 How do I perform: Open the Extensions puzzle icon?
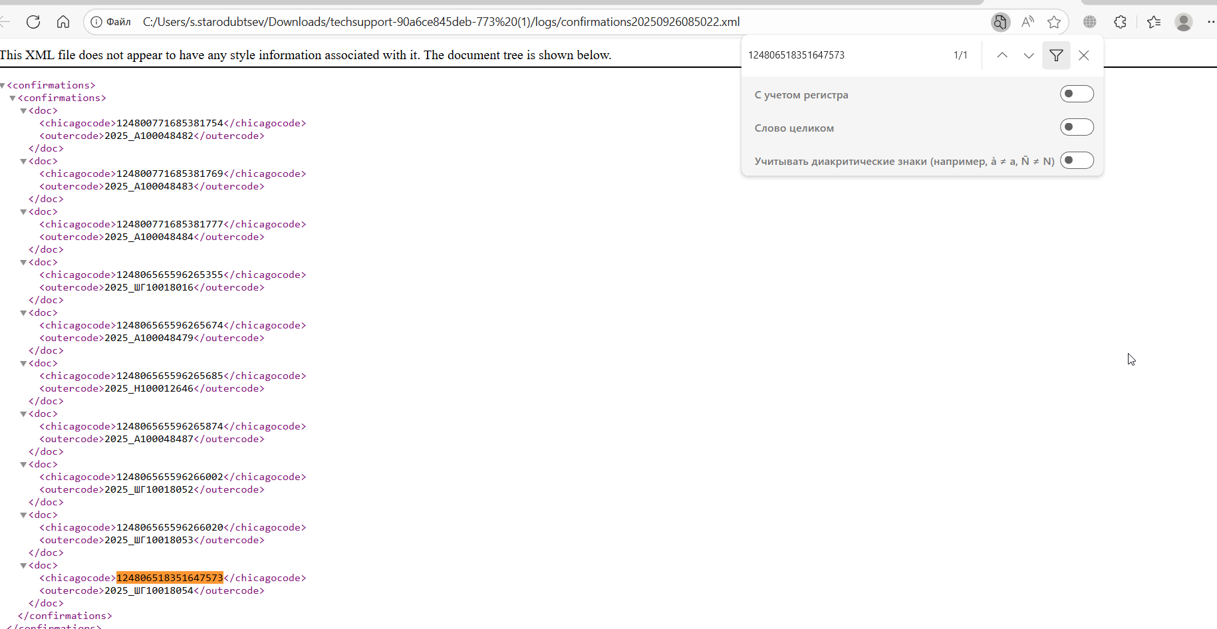pos(1121,22)
